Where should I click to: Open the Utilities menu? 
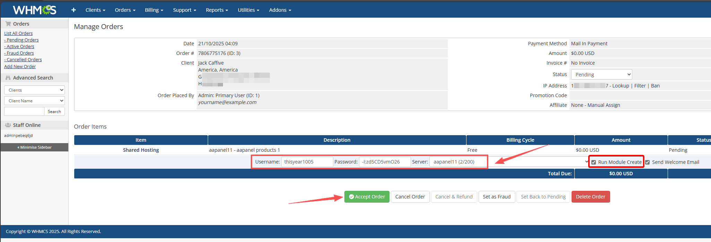248,10
